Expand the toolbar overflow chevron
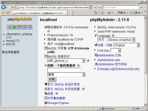Screen dimensions: 148x111 point(146,12)
